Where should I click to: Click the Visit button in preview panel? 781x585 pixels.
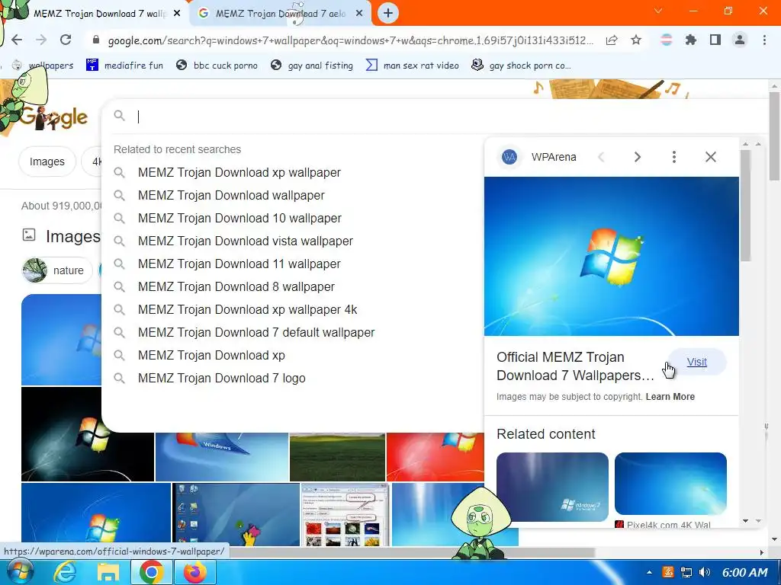point(697,362)
